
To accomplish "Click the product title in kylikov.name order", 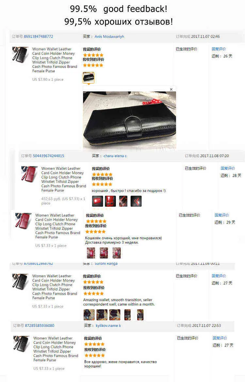I will 56,349.
